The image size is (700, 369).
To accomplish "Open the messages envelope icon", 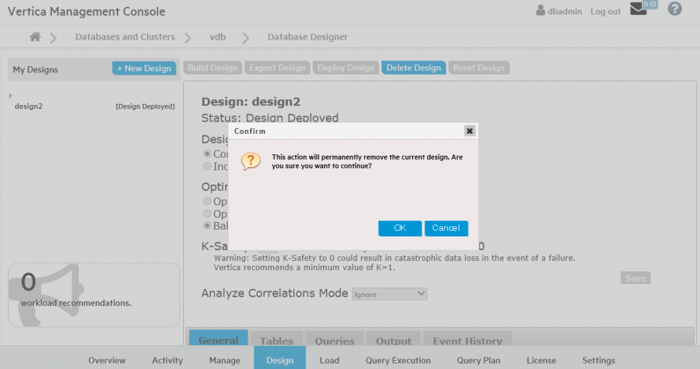I will pyautogui.click(x=638, y=10).
